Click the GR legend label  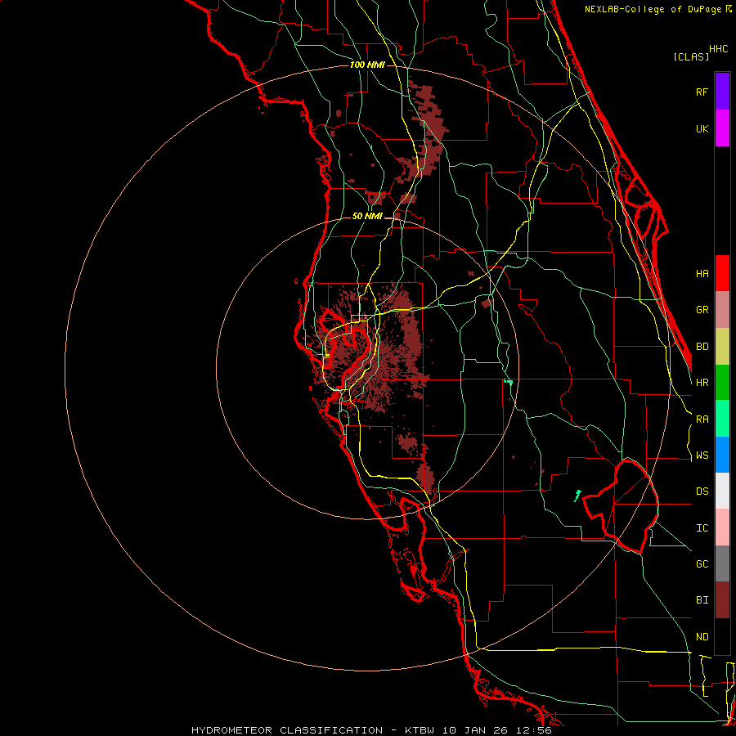pos(702,310)
